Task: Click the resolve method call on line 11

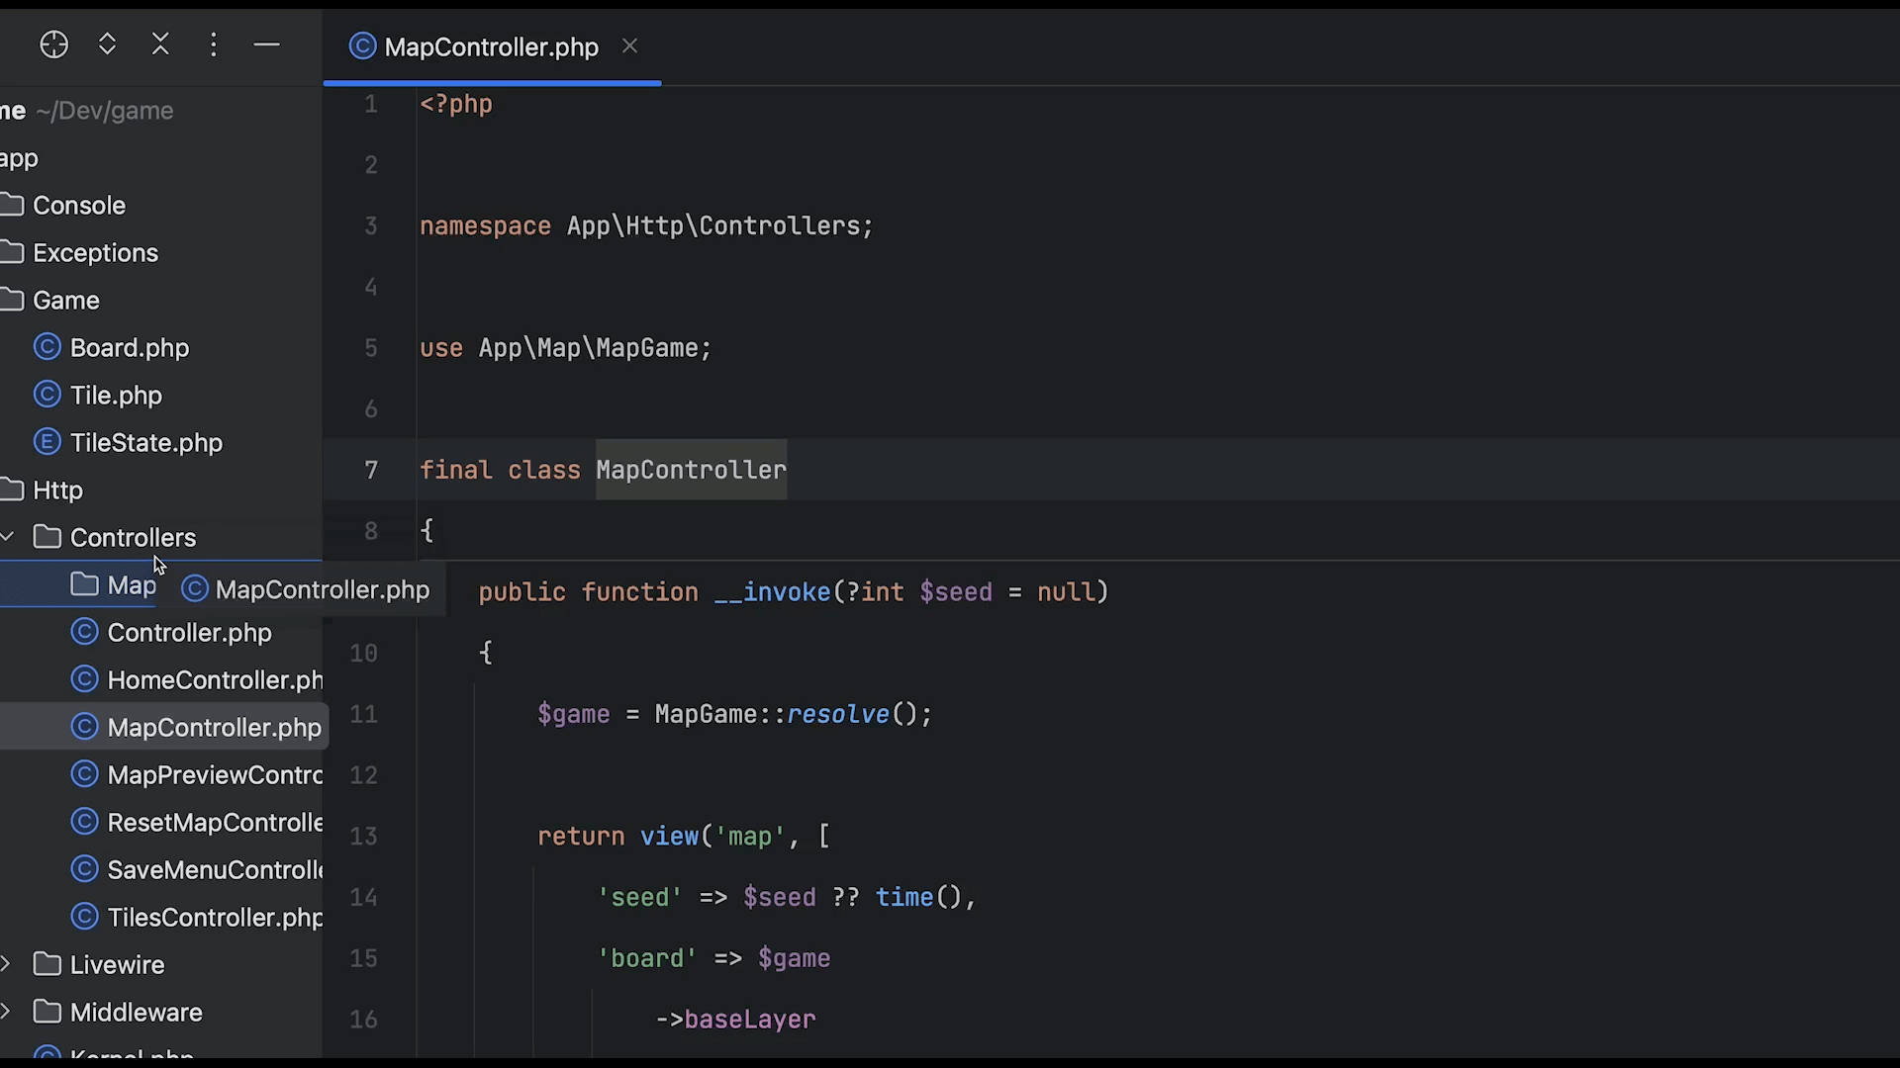Action: pyautogui.click(x=837, y=714)
